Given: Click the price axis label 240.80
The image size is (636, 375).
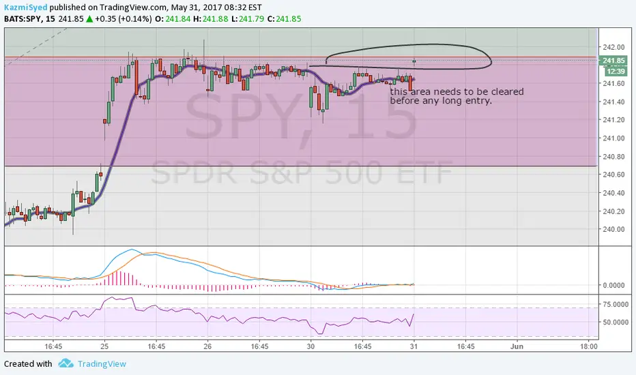Looking at the screenshot, I should (613, 156).
